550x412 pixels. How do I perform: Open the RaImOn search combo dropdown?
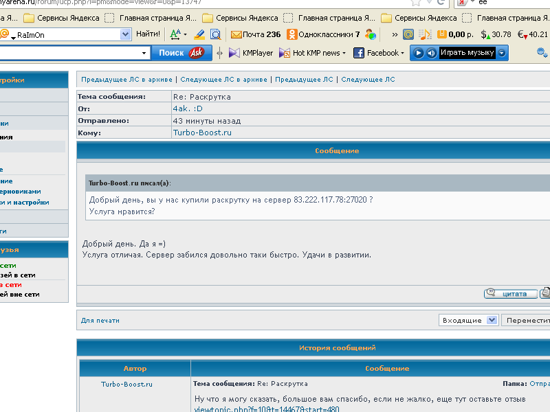[125, 34]
